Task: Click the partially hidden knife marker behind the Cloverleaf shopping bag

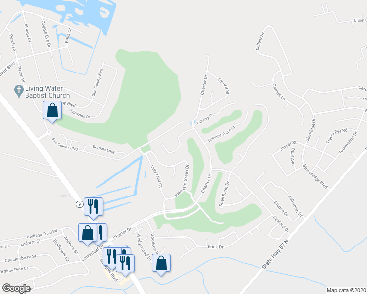Action: [x=102, y=233]
